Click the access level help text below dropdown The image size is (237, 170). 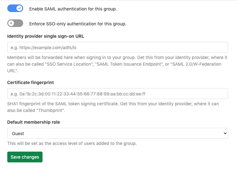click(x=72, y=143)
